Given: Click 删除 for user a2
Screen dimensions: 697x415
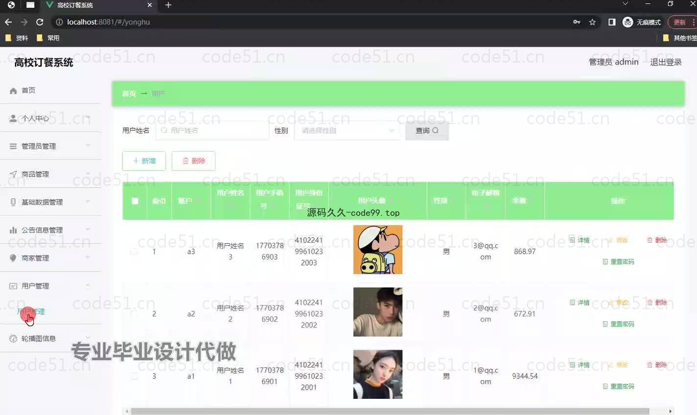Looking at the screenshot, I should (657, 302).
